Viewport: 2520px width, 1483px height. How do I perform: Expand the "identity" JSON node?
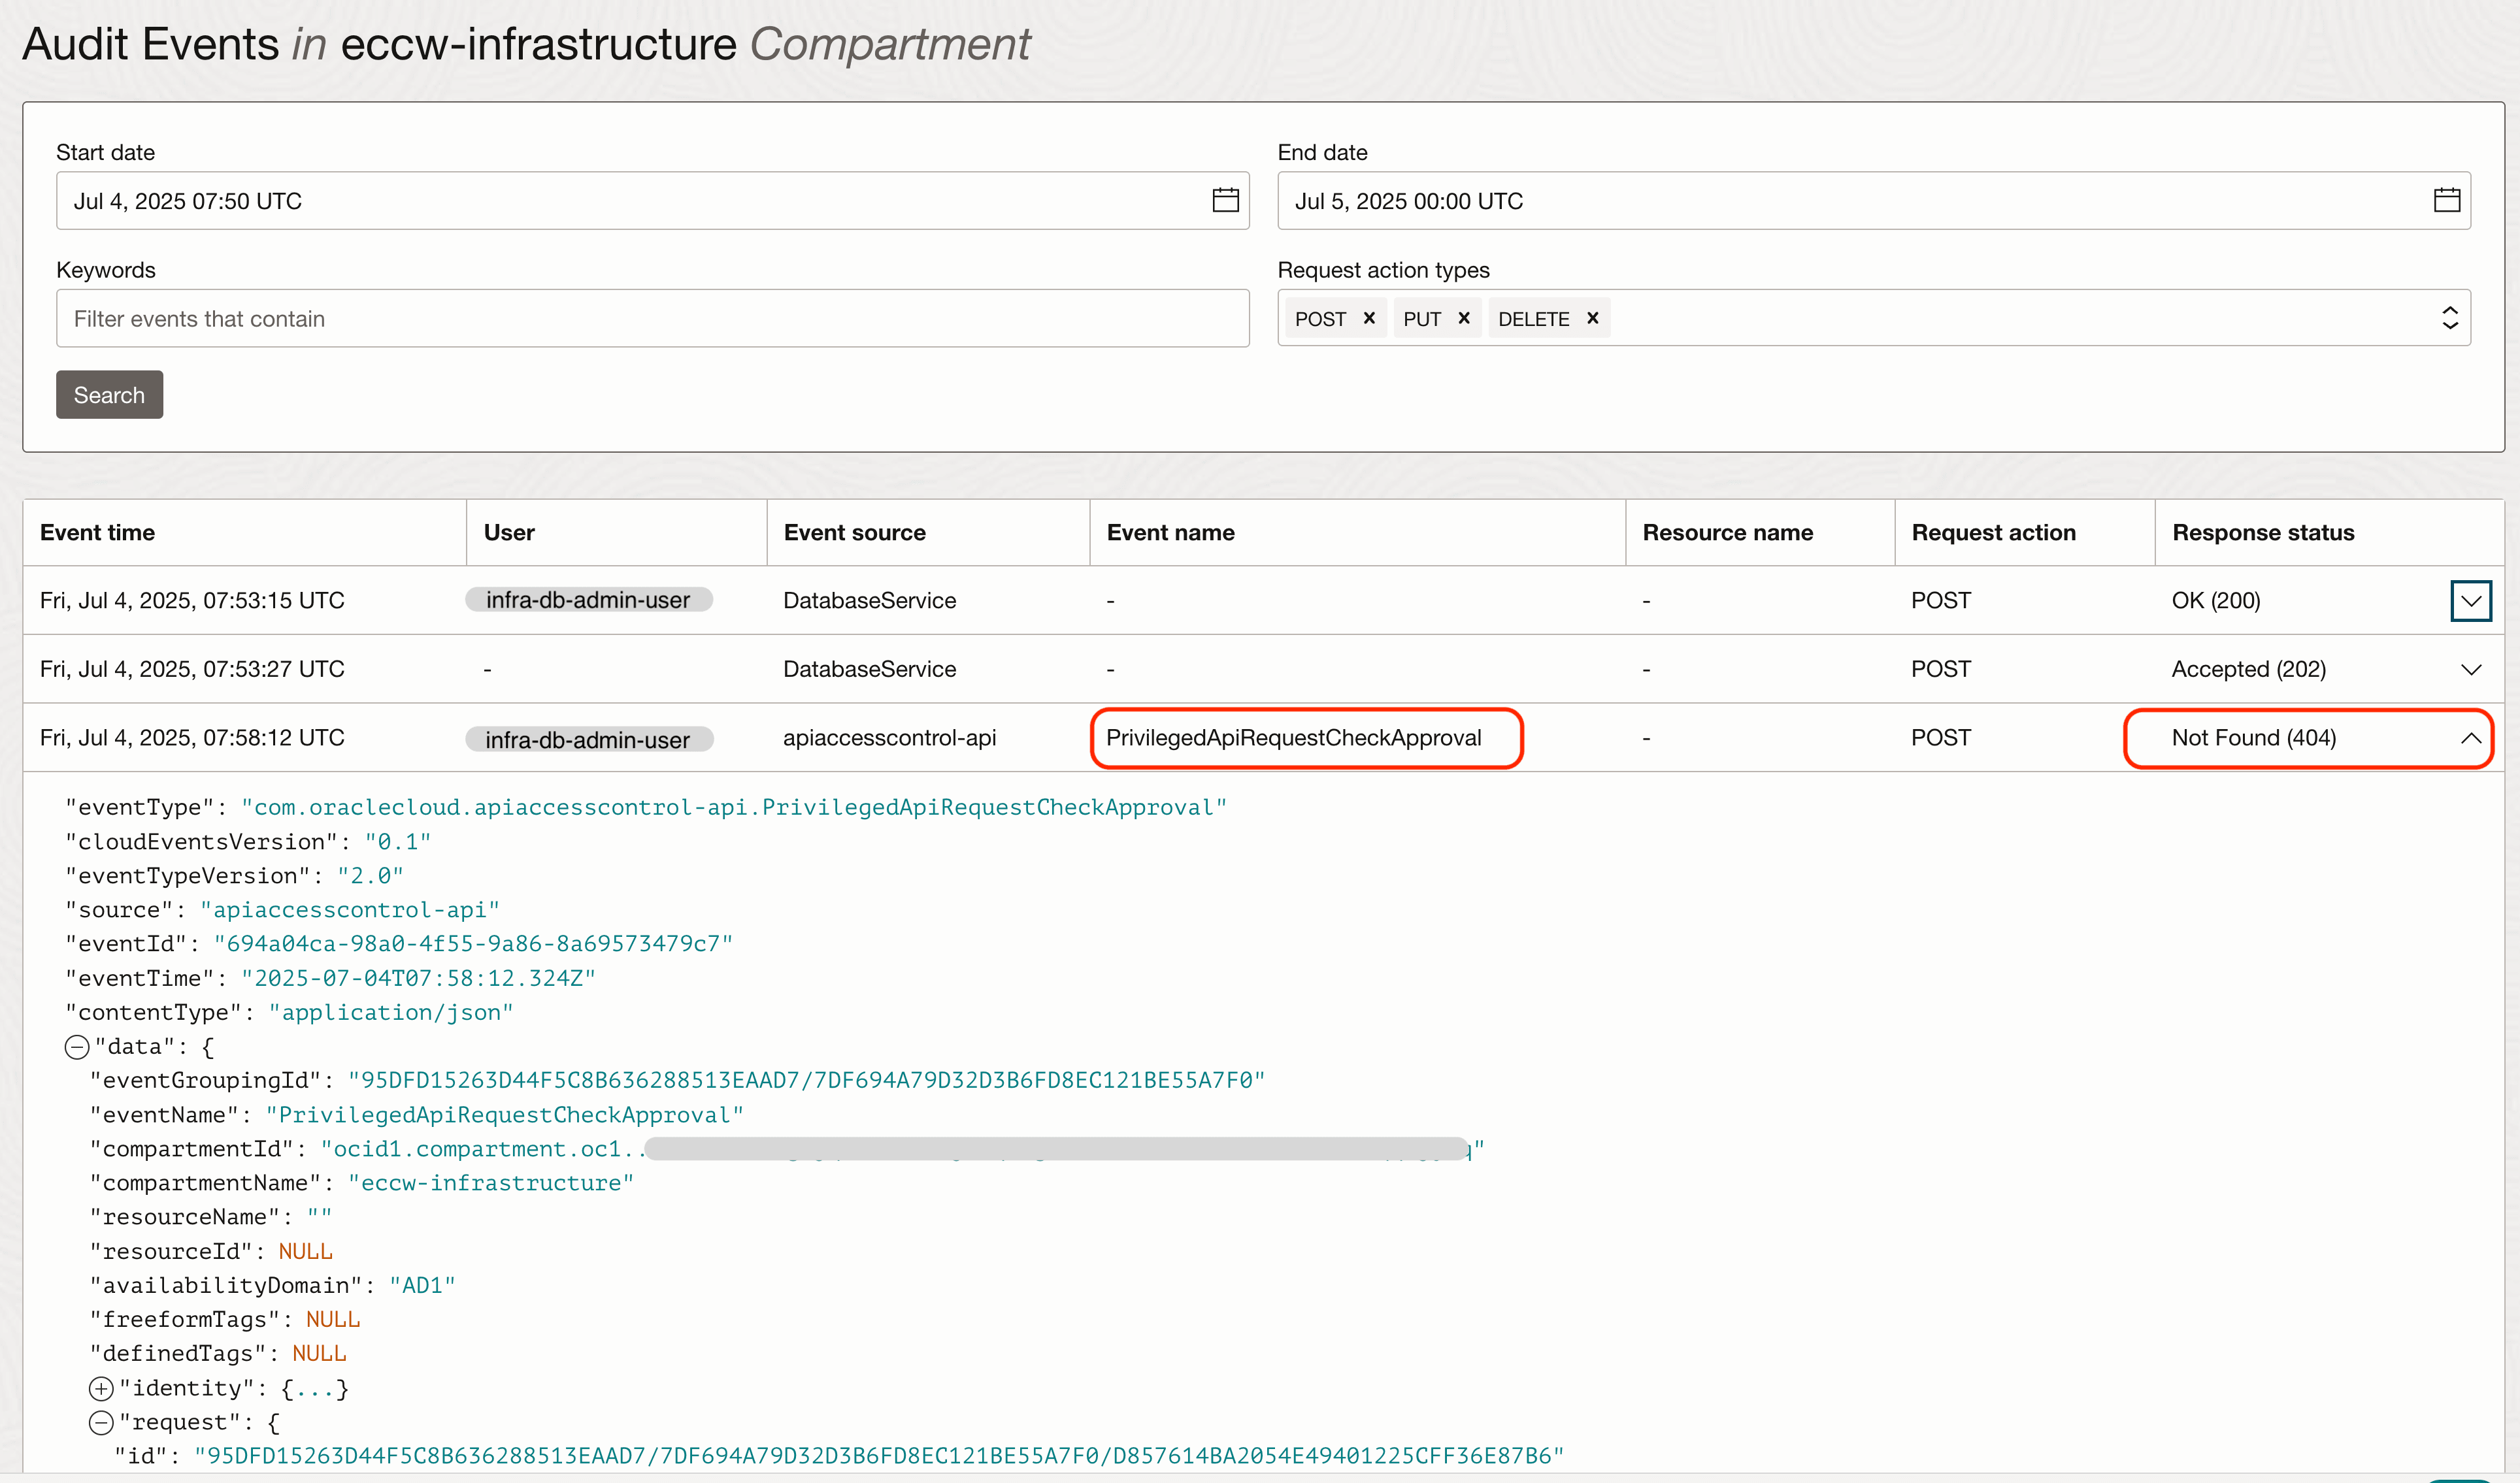(101, 1388)
